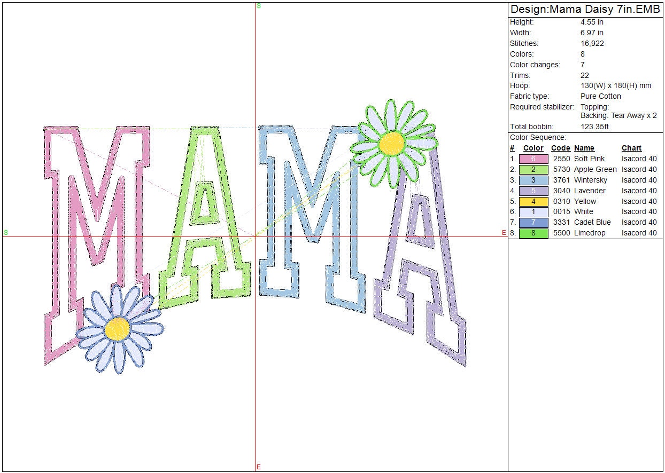Image resolution: width=665 pixels, height=473 pixels.
Task: Pick the Limedrop green swatch
Action: tap(533, 233)
